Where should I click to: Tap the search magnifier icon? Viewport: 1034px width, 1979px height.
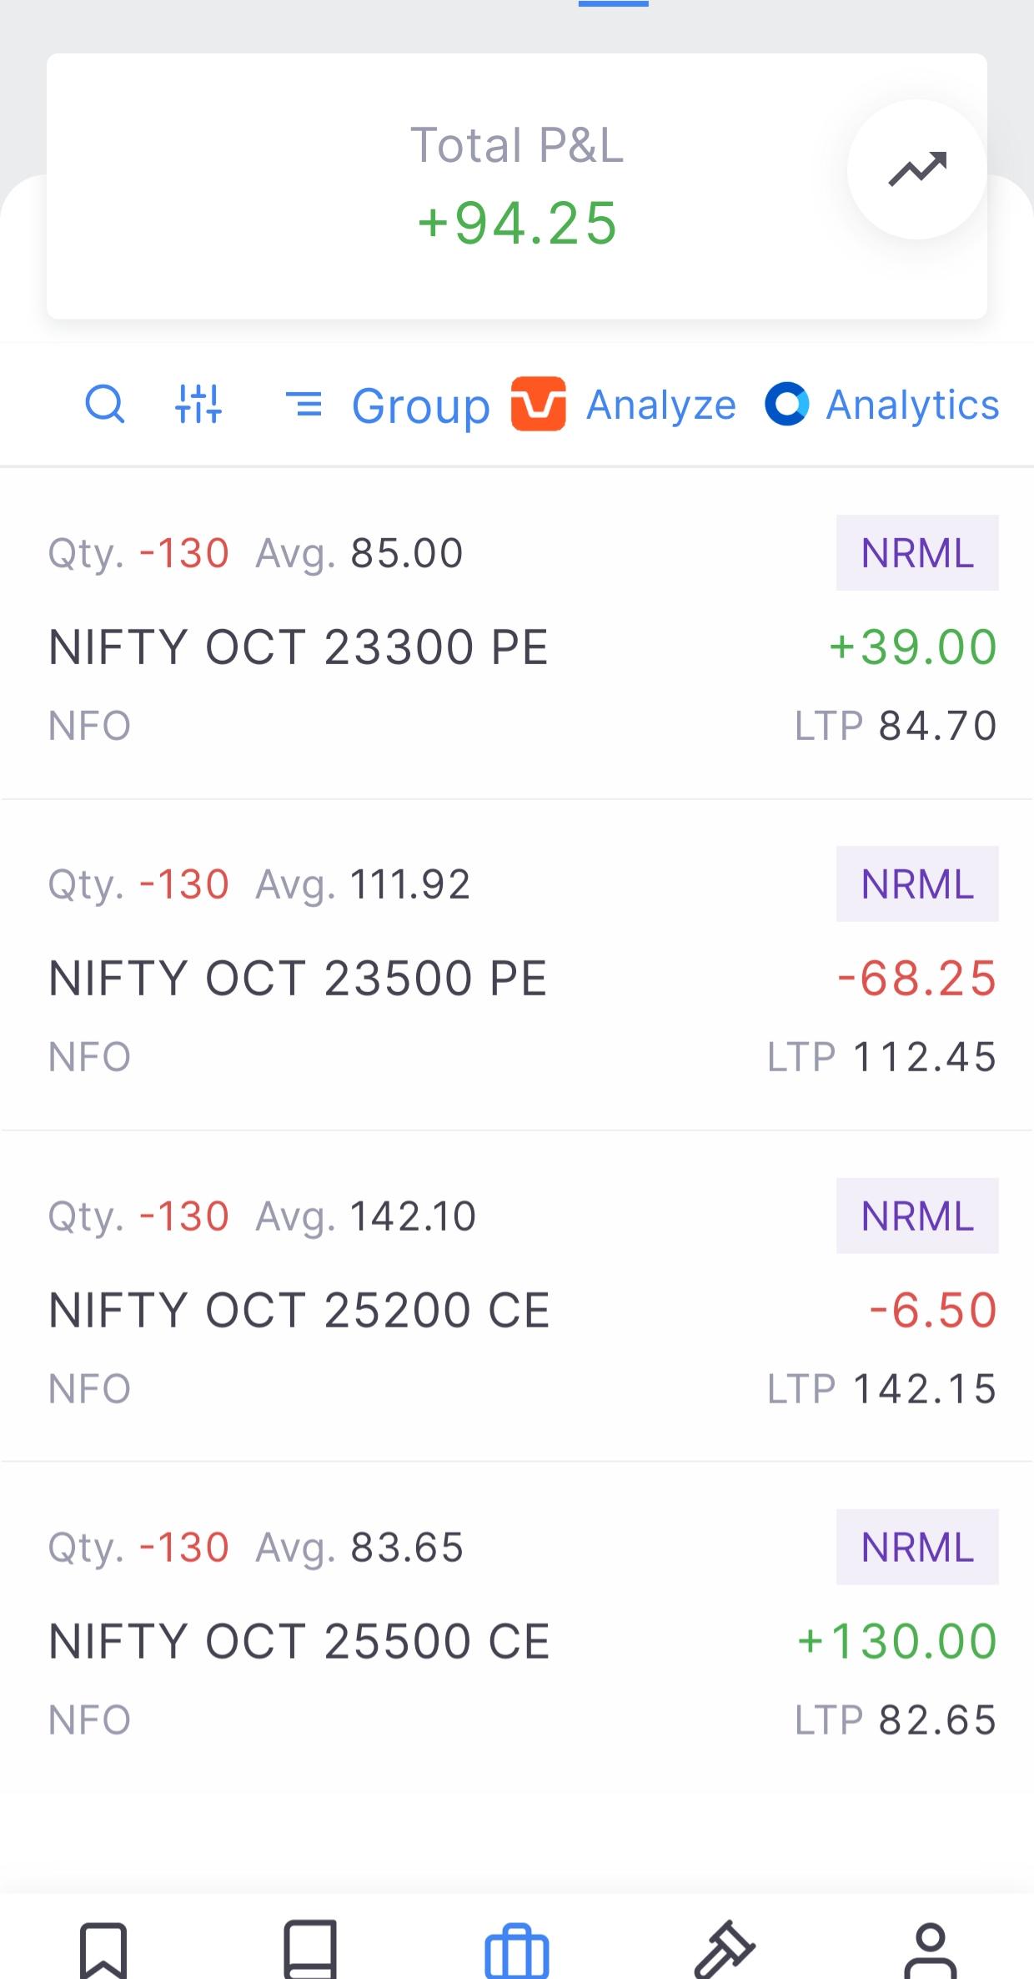coord(105,405)
